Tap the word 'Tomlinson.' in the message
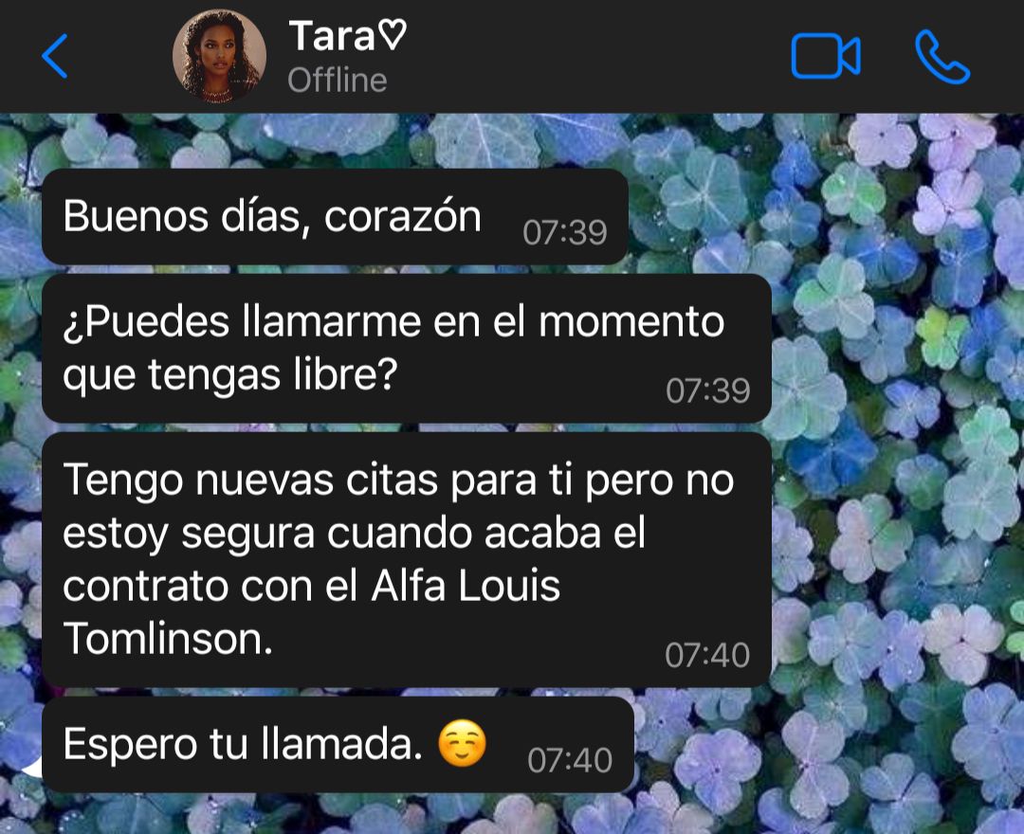Image resolution: width=1024 pixels, height=834 pixels. click(168, 638)
